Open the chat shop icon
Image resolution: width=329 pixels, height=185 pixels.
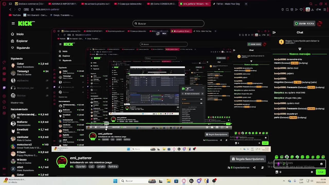coord(277,172)
